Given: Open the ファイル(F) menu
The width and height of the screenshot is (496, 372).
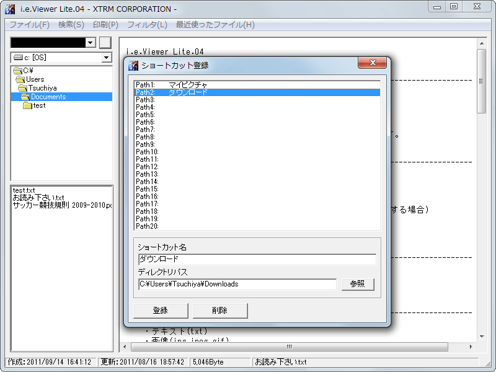Looking at the screenshot, I should [x=29, y=25].
